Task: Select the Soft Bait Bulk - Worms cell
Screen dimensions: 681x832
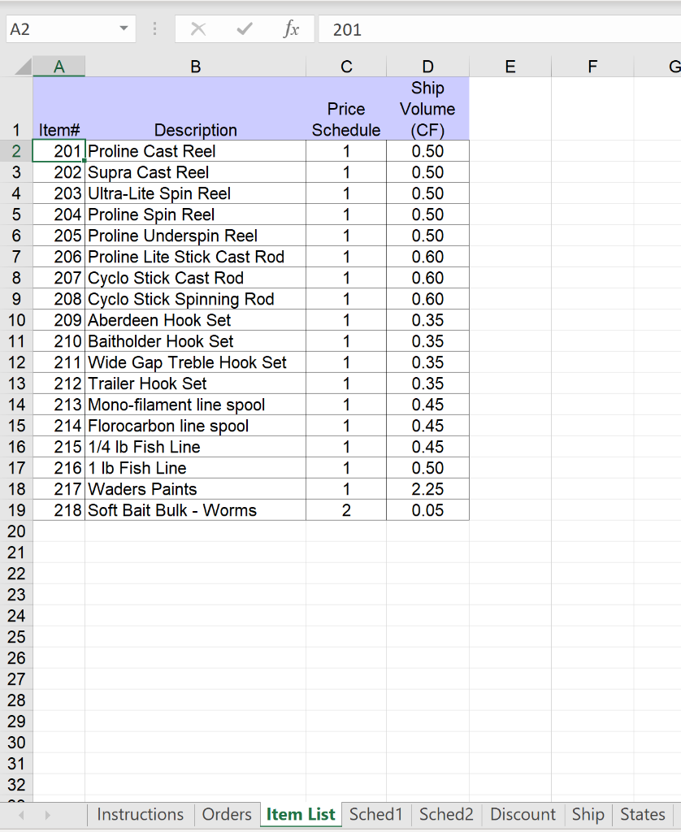Action: coord(195,510)
